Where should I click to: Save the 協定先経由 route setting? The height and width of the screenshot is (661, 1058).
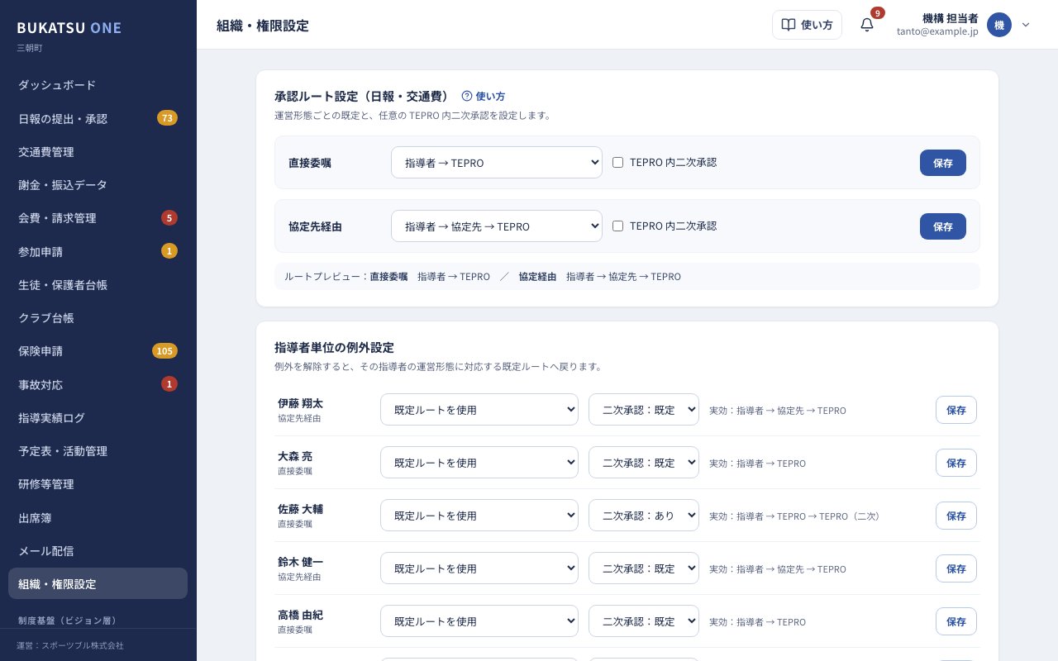(943, 226)
